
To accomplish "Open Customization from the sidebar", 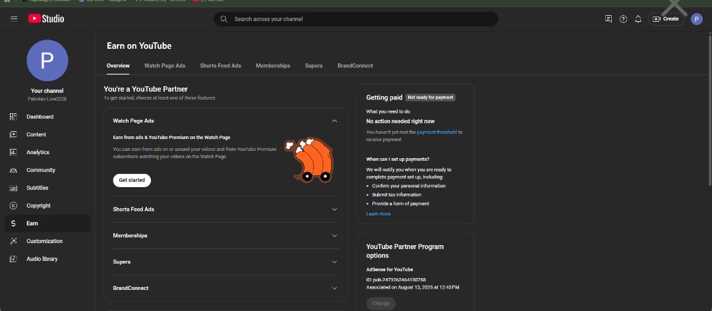I will point(44,241).
